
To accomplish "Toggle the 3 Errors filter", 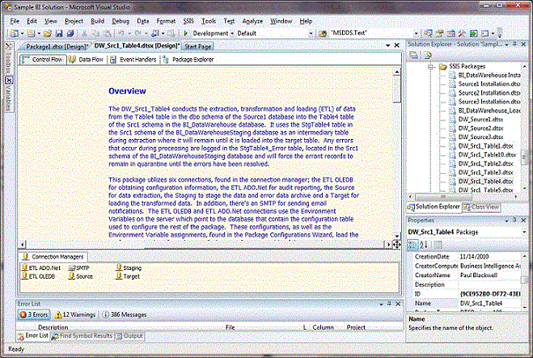I will click(34, 314).
